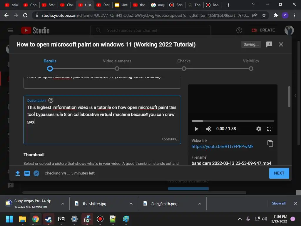The height and width of the screenshot is (226, 301).
Task: Show hidden system tray icons
Action: (x=240, y=219)
